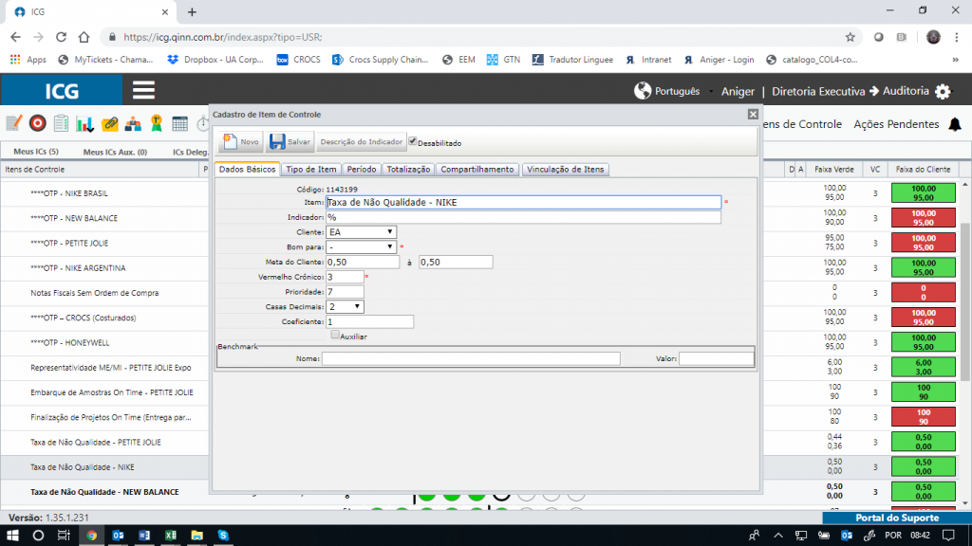
Task: Open the CROCS bookmark
Action: [x=298, y=60]
